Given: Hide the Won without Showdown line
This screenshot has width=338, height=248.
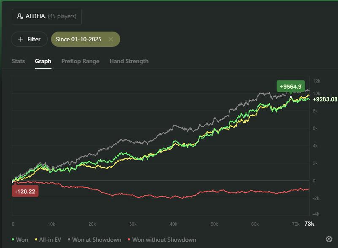Looking at the screenshot, I should (164, 240).
